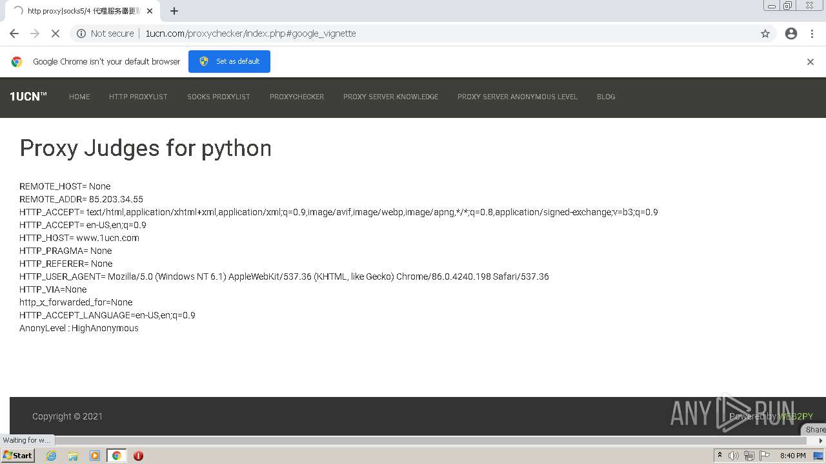Viewport: 826px width, 464px height.
Task: Click the WEB2PY footer link
Action: pos(796,416)
